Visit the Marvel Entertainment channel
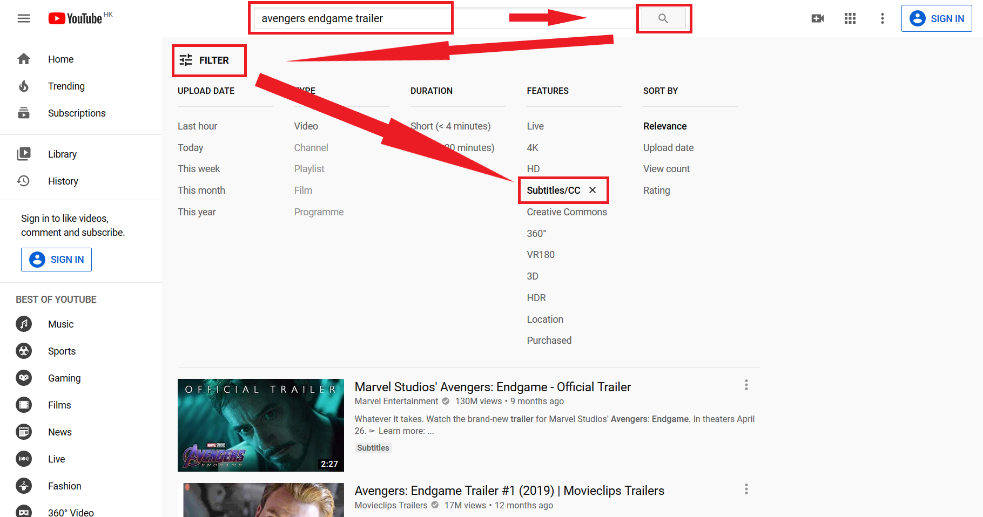Image resolution: width=983 pixels, height=517 pixels. pos(396,401)
